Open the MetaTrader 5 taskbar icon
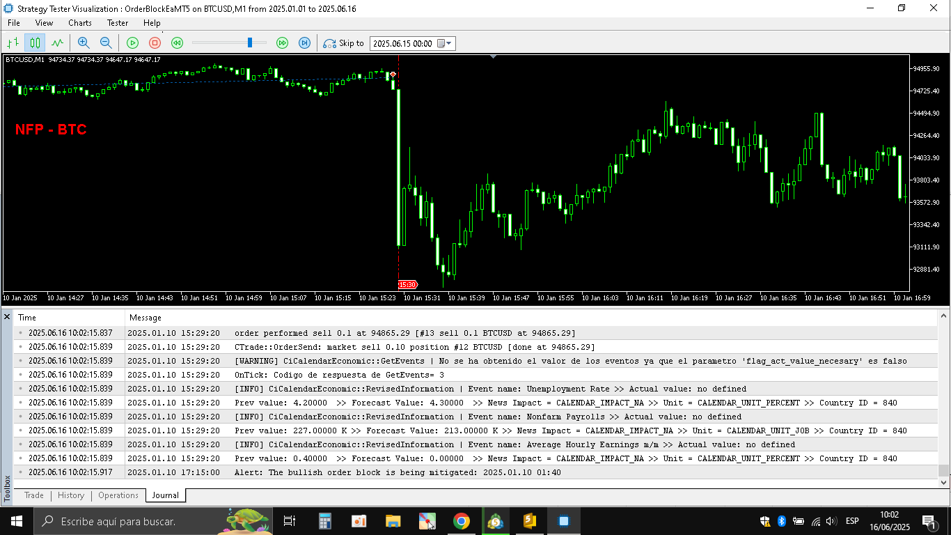This screenshot has height=535, width=951. click(x=495, y=521)
